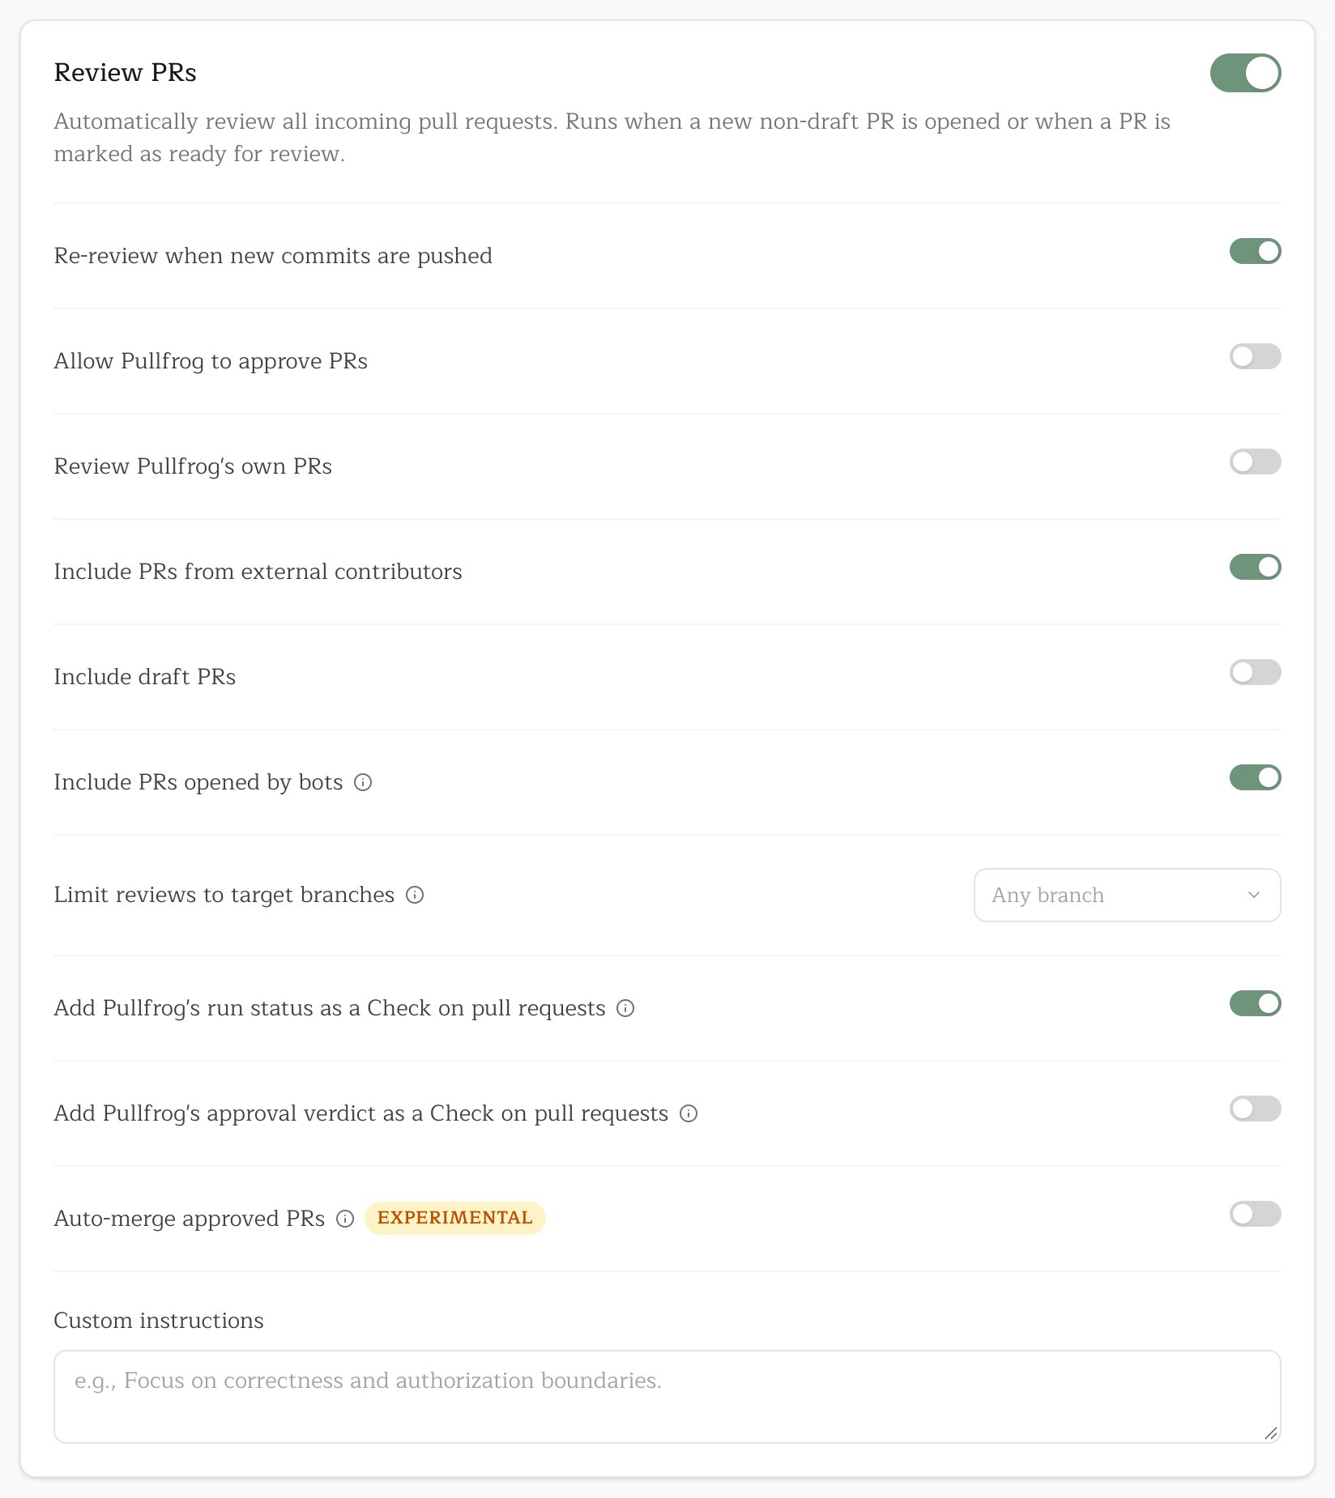Enable Auto-merge approved PRs toggle
The width and height of the screenshot is (1335, 1498).
point(1255,1214)
